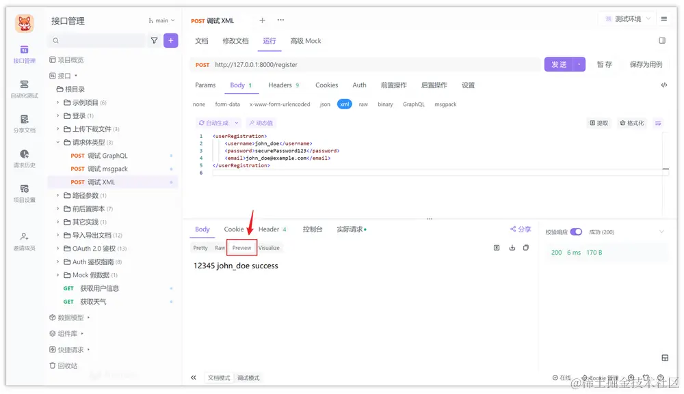The image size is (684, 394).
Task: Click the 暂存 button
Action: [x=605, y=64]
